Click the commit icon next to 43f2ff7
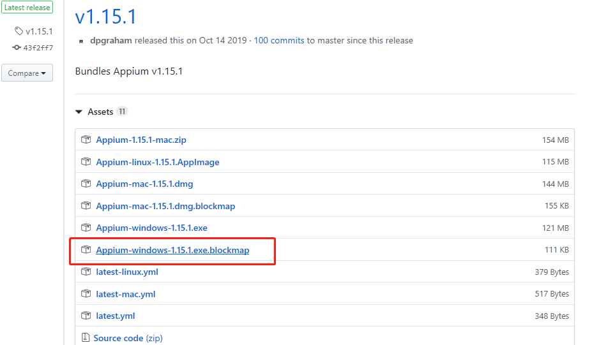Screen dimensions: 615x345 [17, 47]
